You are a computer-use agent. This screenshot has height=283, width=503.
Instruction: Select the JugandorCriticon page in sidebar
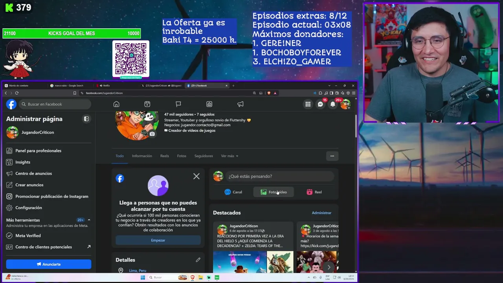[x=49, y=132]
